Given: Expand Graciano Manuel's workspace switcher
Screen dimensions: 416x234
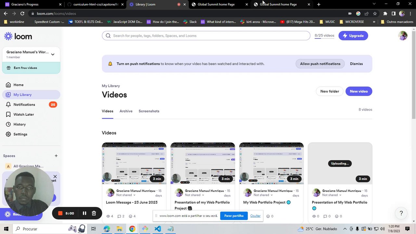Looking at the screenshot, I should [x=53, y=54].
